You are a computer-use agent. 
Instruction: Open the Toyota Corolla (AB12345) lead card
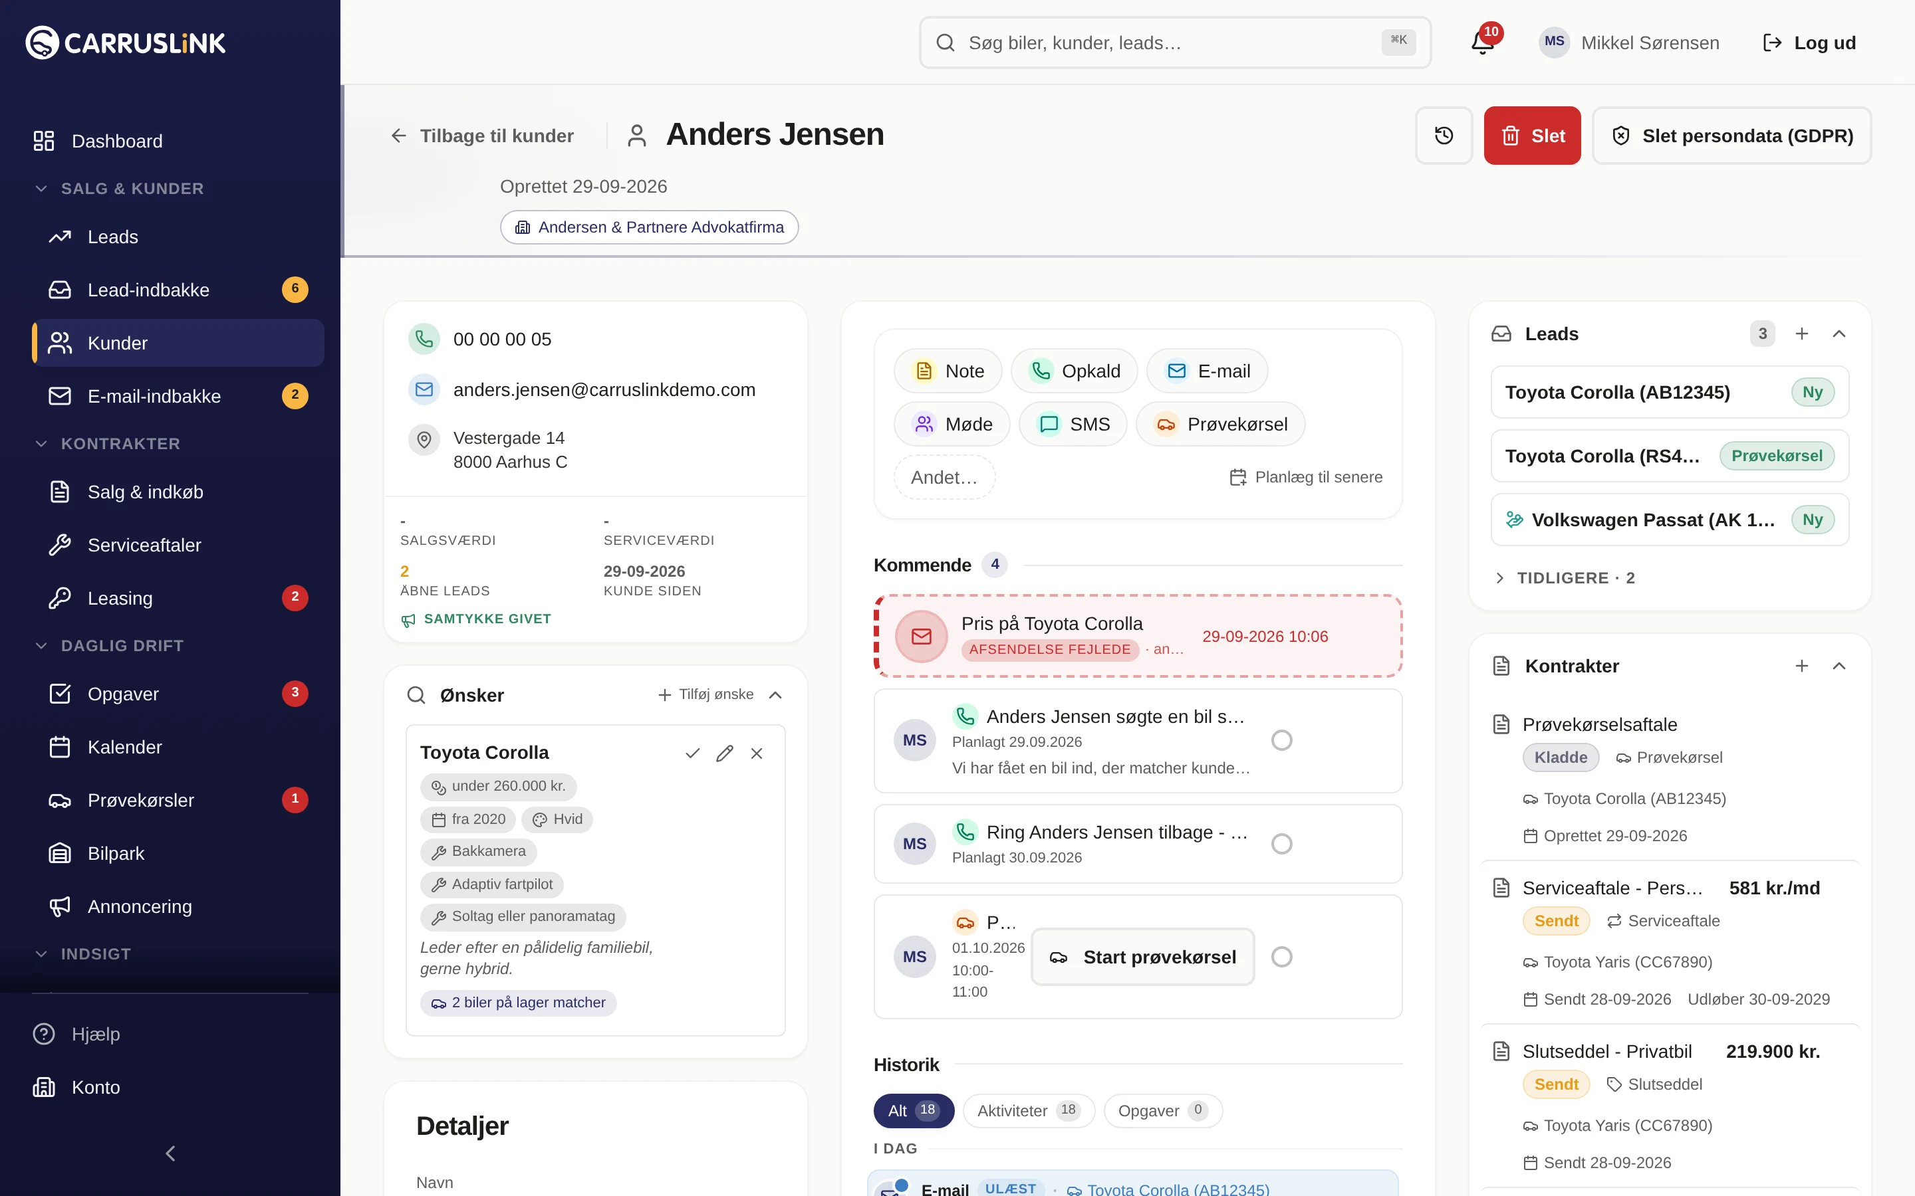pyautogui.click(x=1670, y=392)
